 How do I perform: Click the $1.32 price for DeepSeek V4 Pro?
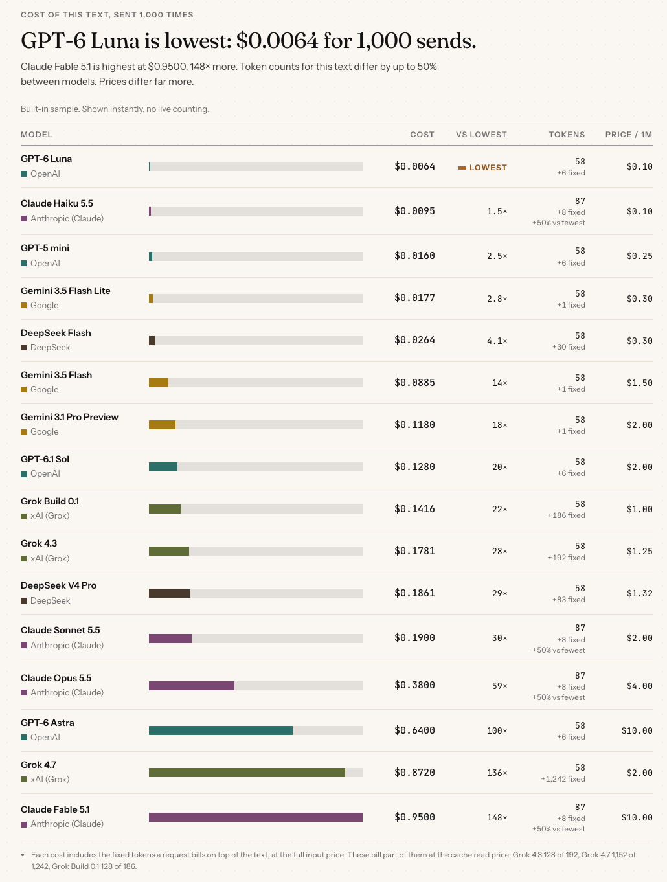[x=640, y=593]
